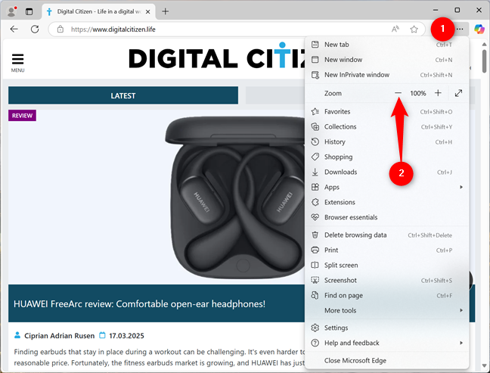490x373 pixels.
Task: Go back using the browser back arrow
Action: 14,30
